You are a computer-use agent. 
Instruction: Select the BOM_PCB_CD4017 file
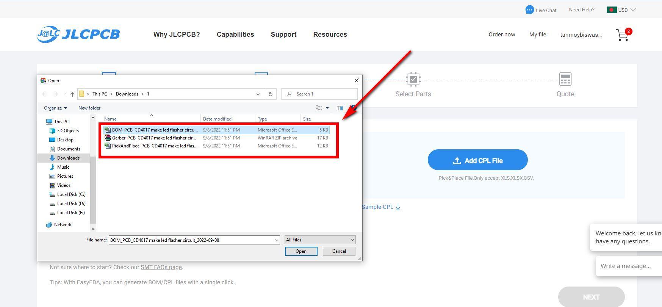click(216, 130)
